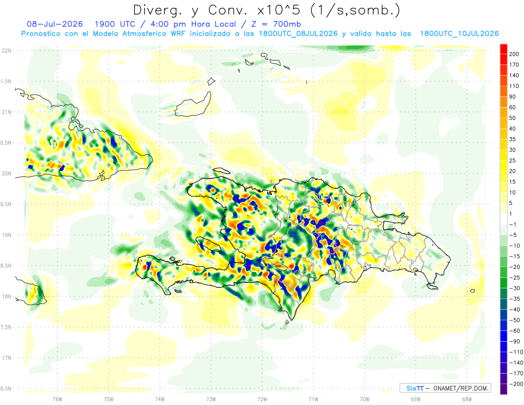The image size is (524, 405).
Task: Click the '71W' longitude axis label
Action: [x=313, y=398]
